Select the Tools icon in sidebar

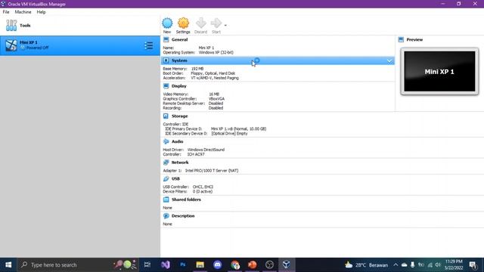[x=11, y=25]
